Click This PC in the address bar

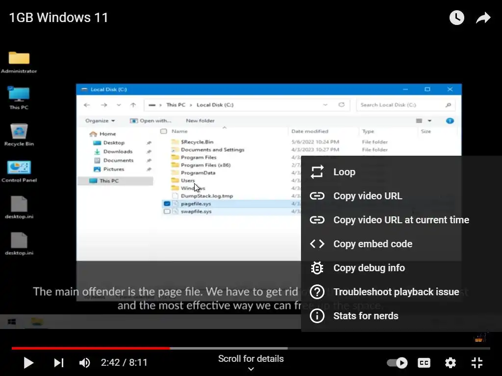click(176, 105)
